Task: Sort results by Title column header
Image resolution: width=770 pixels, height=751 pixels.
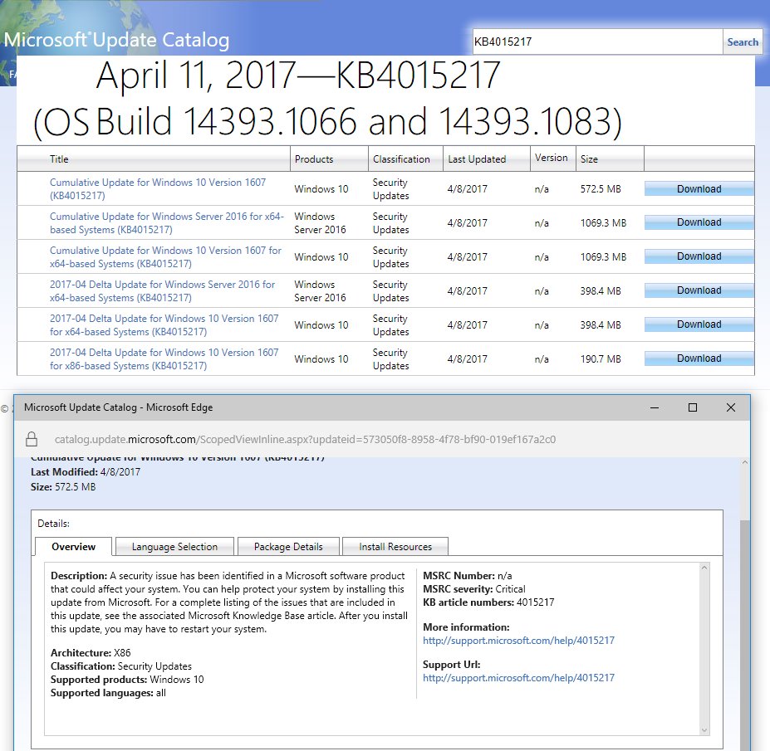Action: point(59,159)
